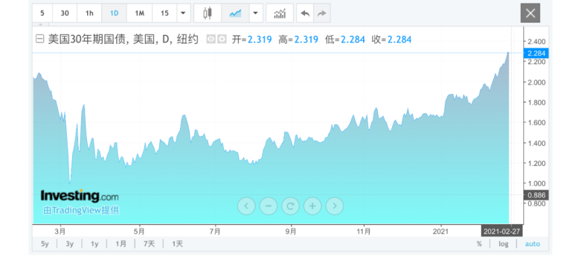Click the 0.886 crosshair price label

pos(536,195)
